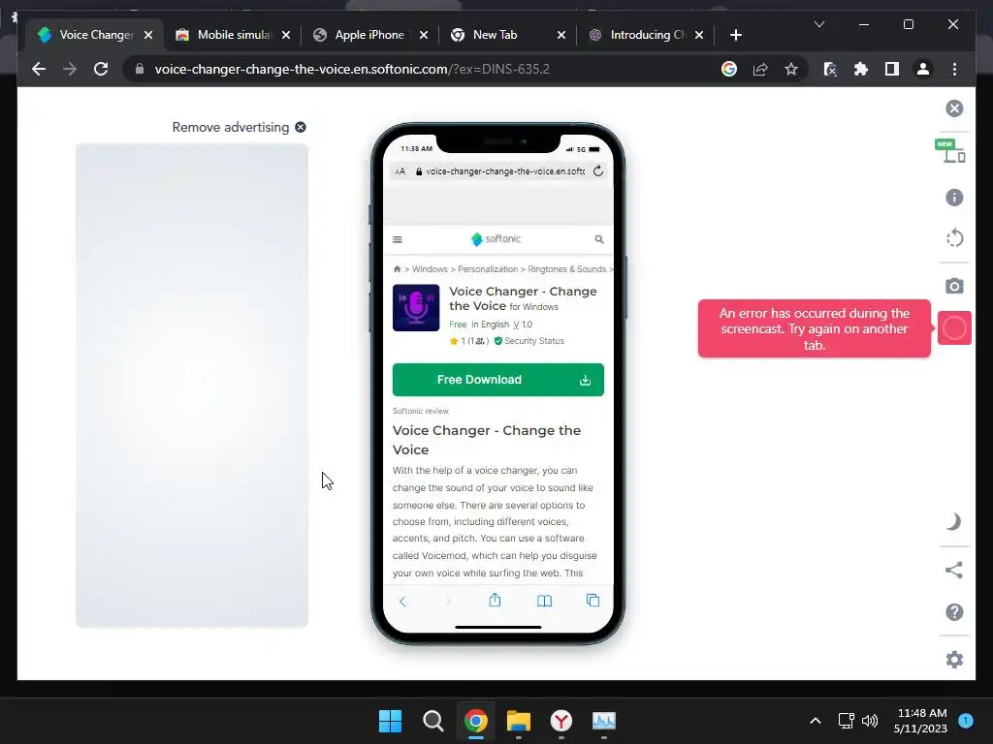Image resolution: width=993 pixels, height=744 pixels.
Task: Take a screenshot with the camera icon
Action: (954, 286)
